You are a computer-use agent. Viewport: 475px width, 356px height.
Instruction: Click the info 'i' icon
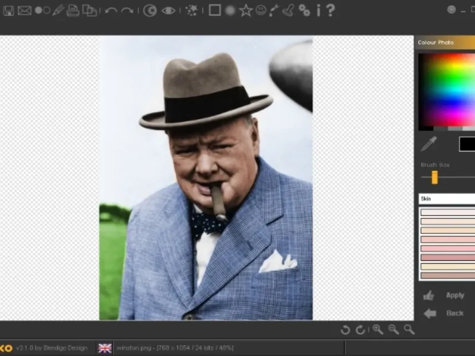318,11
